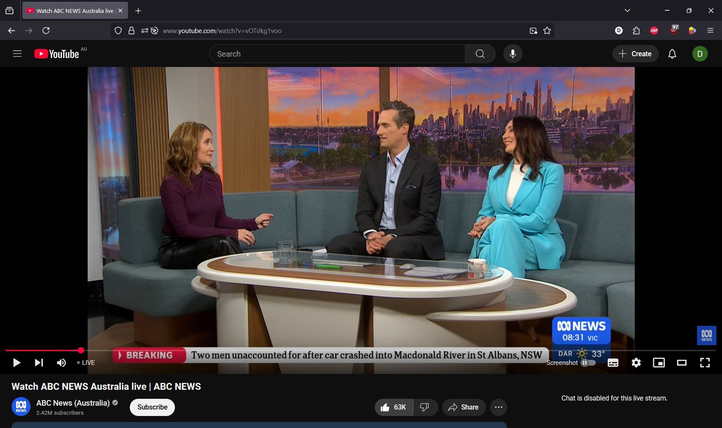The width and height of the screenshot is (722, 428).
Task: Open video settings gear
Action: [636, 363]
